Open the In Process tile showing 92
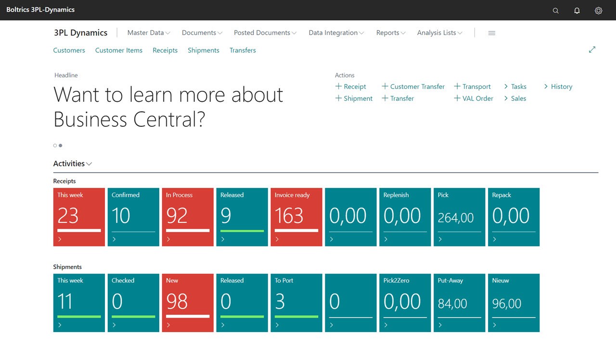 pos(188,217)
